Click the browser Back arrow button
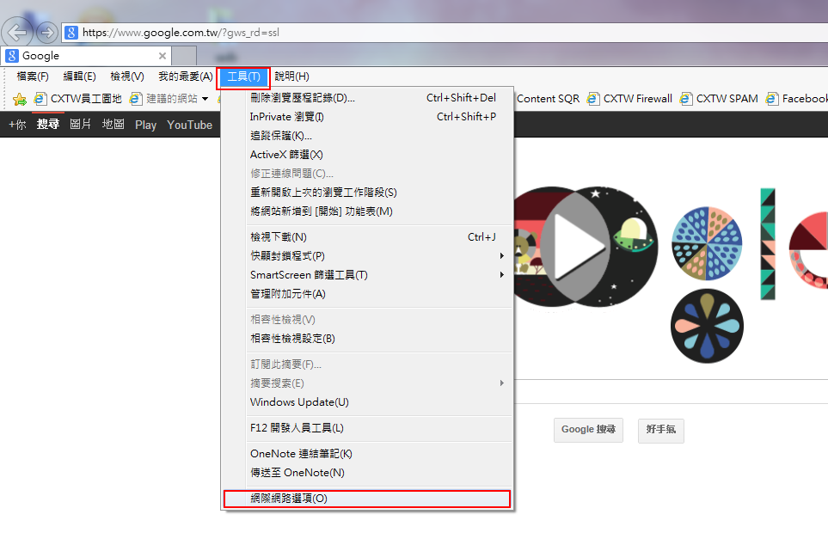828x539 pixels. point(18,33)
